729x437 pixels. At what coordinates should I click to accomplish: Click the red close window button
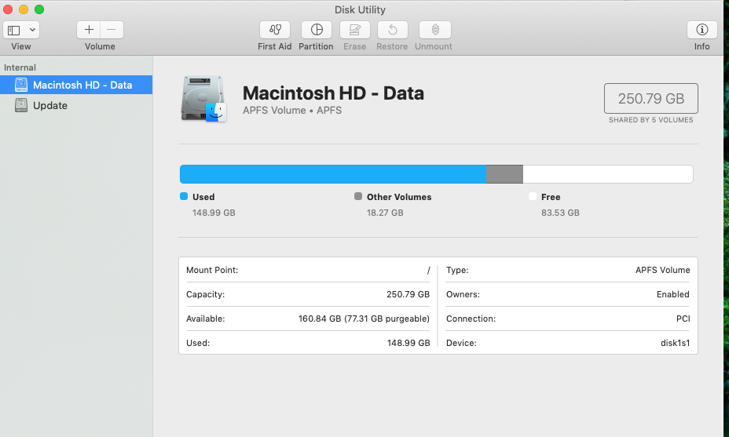[8, 9]
